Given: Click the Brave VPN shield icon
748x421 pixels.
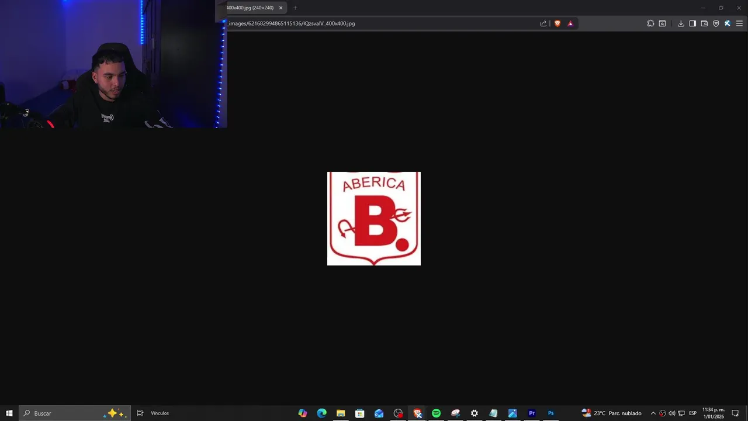Looking at the screenshot, I should click(716, 23).
